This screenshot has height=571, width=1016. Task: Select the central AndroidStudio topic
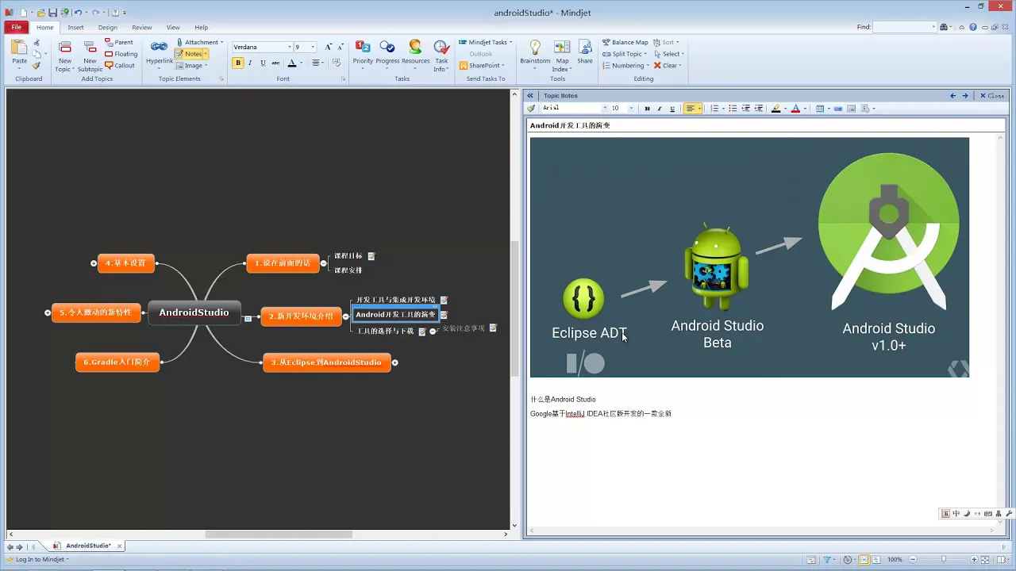pyautogui.click(x=194, y=312)
